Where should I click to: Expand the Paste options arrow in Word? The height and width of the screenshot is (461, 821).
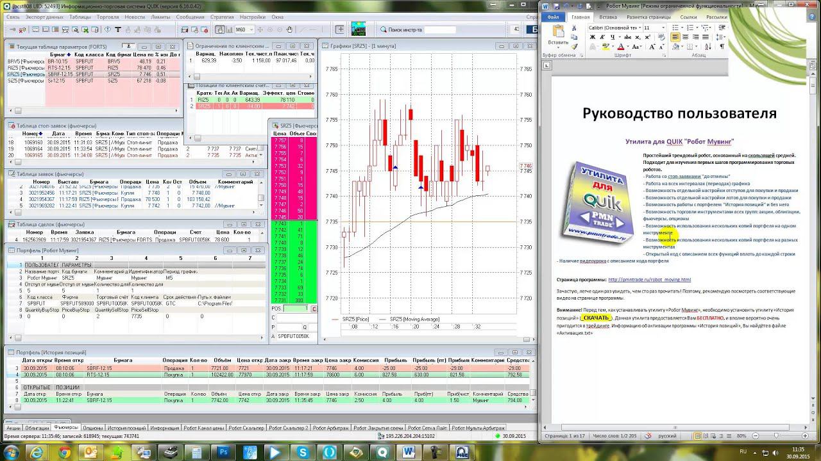(x=558, y=47)
